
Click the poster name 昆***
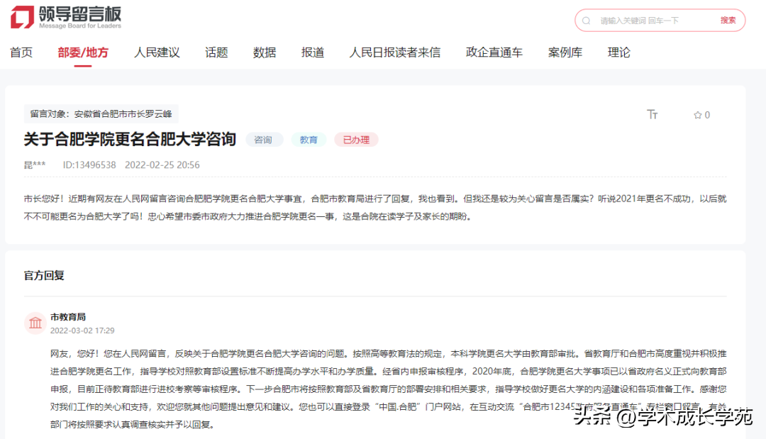point(35,165)
